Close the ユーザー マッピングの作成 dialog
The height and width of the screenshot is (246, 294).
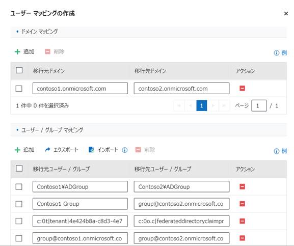tap(286, 13)
